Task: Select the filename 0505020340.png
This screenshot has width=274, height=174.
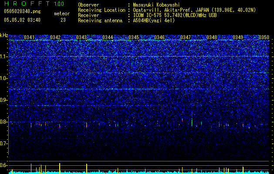Action: [22, 11]
